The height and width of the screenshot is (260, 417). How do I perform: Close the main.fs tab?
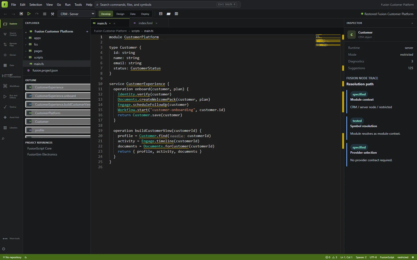tap(114, 23)
